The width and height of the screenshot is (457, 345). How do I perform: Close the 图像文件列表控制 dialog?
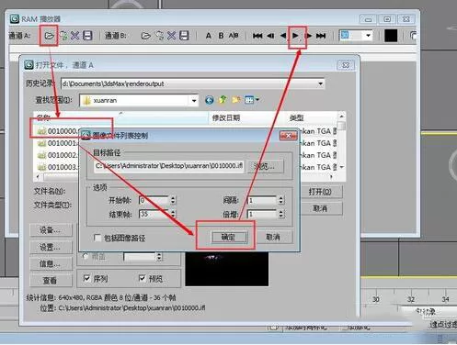[288, 136]
